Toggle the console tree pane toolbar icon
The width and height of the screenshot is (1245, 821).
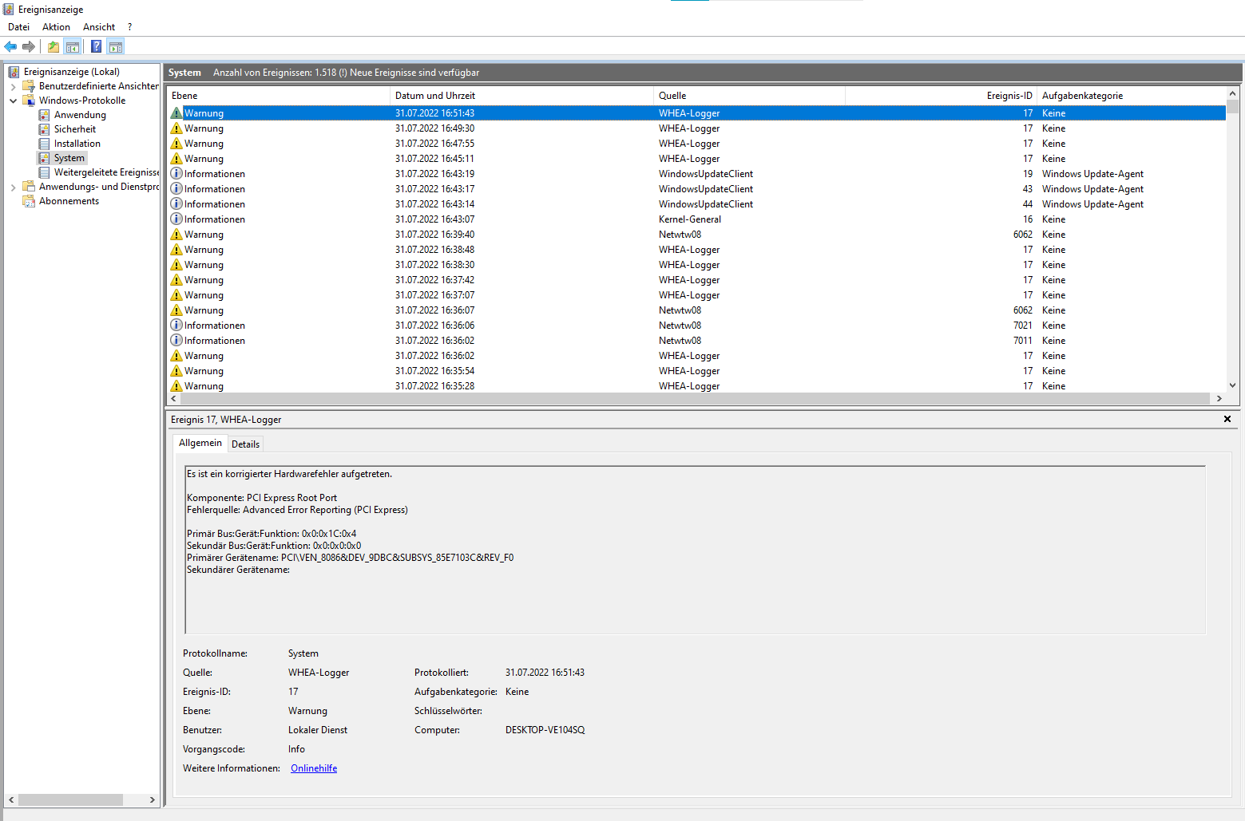tap(73, 46)
